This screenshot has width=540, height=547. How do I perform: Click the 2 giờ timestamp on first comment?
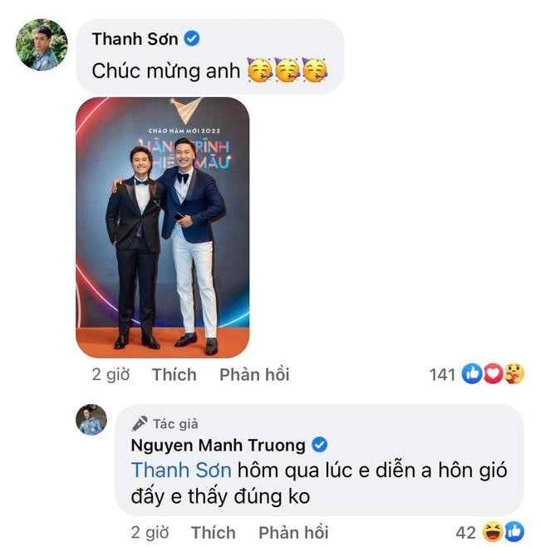point(111,375)
